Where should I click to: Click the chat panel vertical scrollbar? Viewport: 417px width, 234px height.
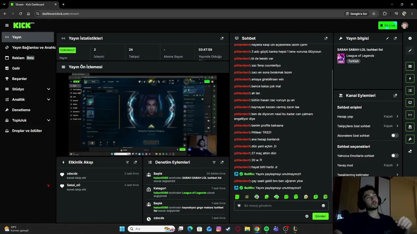[x=332, y=130]
